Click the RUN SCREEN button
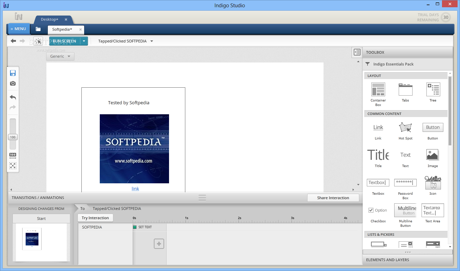The image size is (460, 271). (64, 41)
